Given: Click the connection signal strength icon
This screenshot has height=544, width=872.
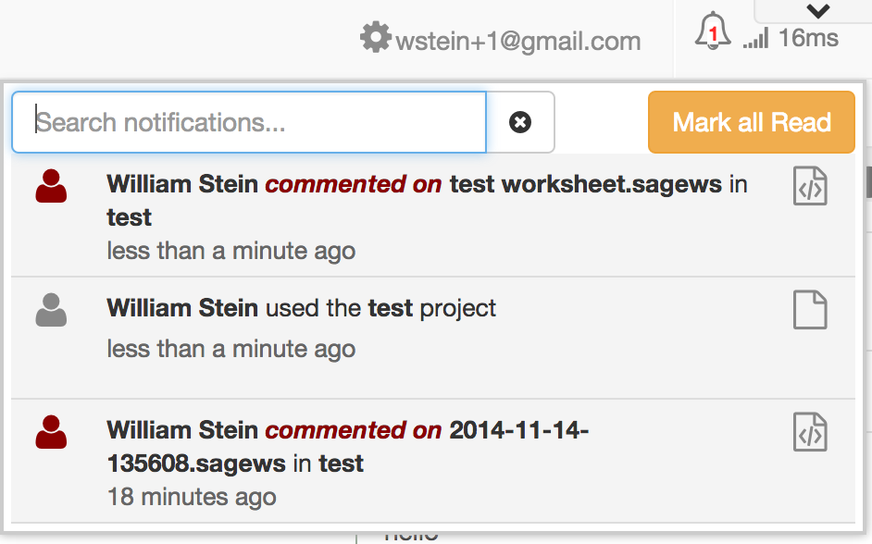Looking at the screenshot, I should point(755,39).
